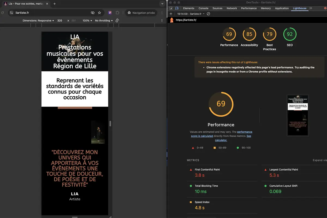Switch to the Network tab
Screen dimensions: 327x218
pyautogui.click(x=232, y=8)
